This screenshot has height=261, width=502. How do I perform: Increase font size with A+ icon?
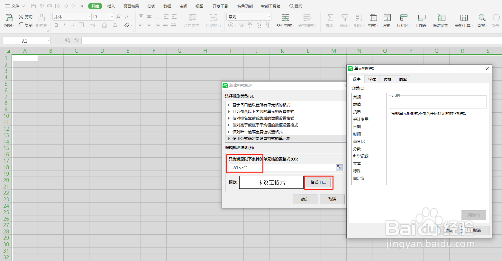point(119,17)
